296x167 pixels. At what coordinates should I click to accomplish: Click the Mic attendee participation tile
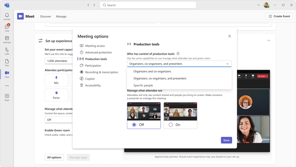56,80
